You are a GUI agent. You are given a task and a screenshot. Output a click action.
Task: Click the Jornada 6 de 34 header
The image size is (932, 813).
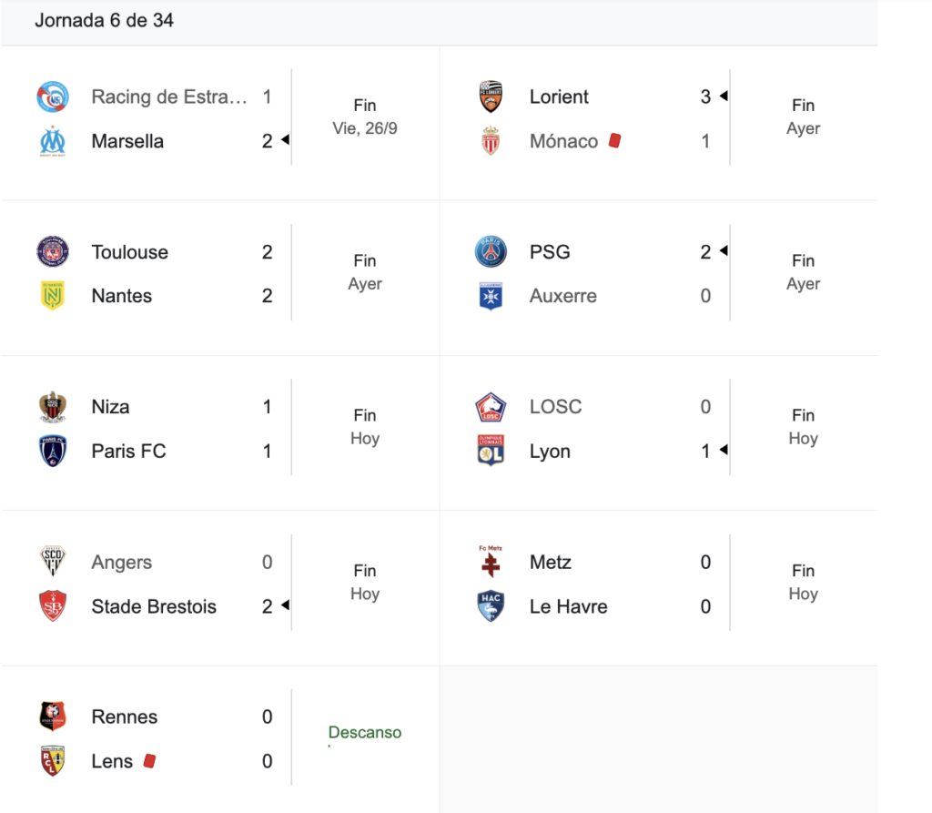[104, 20]
